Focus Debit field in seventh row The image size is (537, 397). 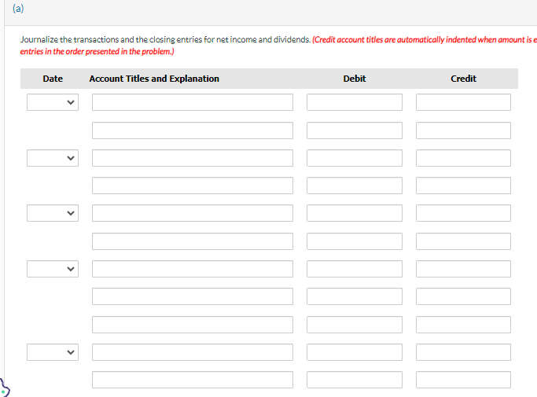pyautogui.click(x=355, y=269)
